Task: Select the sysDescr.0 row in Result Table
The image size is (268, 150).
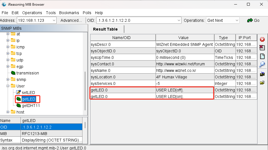Action: [123, 44]
